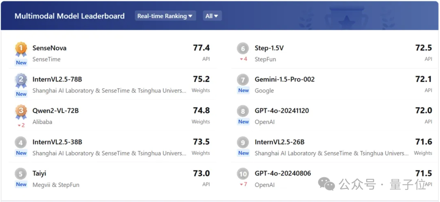Viewport: 440px width, 202px height.
Task: Select the GPT-4o-20240806 leaderboard entry
Action: [x=283, y=173]
